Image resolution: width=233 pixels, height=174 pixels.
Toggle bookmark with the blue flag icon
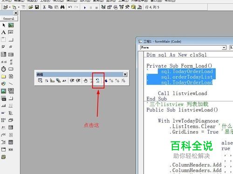click(106, 81)
